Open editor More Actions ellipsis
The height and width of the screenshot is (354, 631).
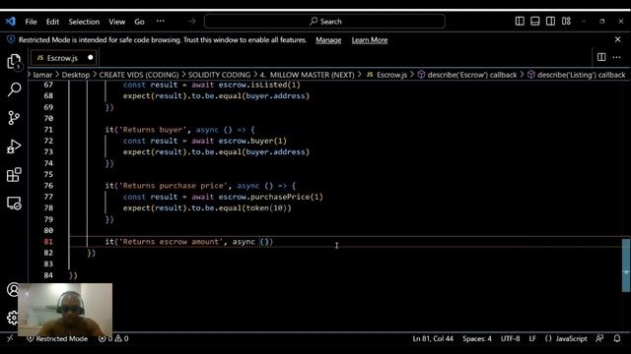coord(616,57)
